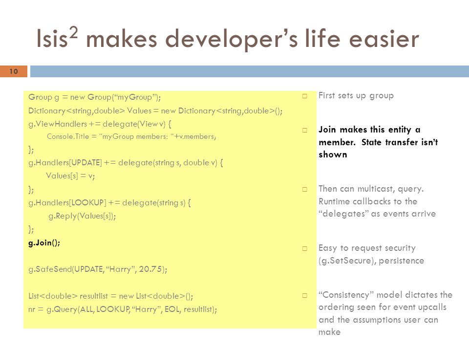Click the text '(g.SetSecure), persistence'

coord(371,261)
